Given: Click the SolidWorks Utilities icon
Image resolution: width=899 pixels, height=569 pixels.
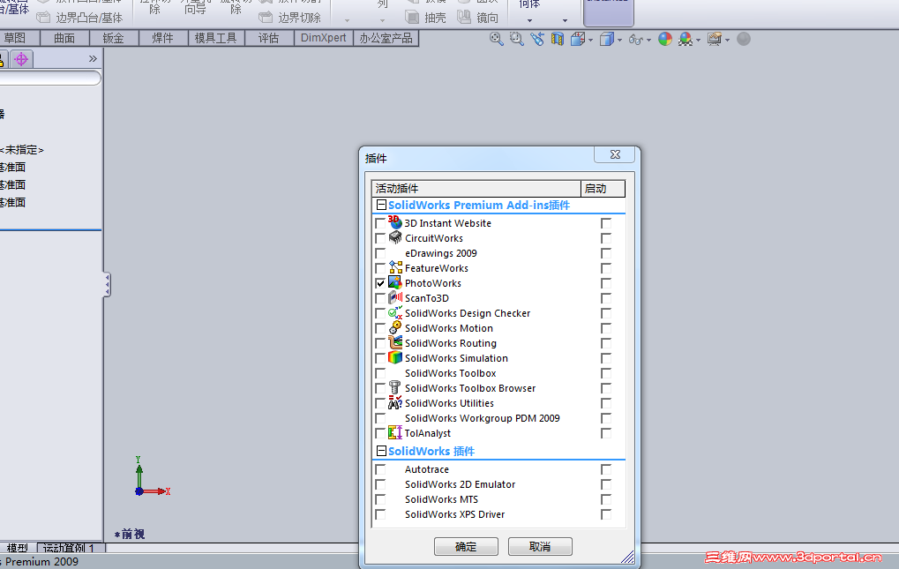Looking at the screenshot, I should click(395, 402).
